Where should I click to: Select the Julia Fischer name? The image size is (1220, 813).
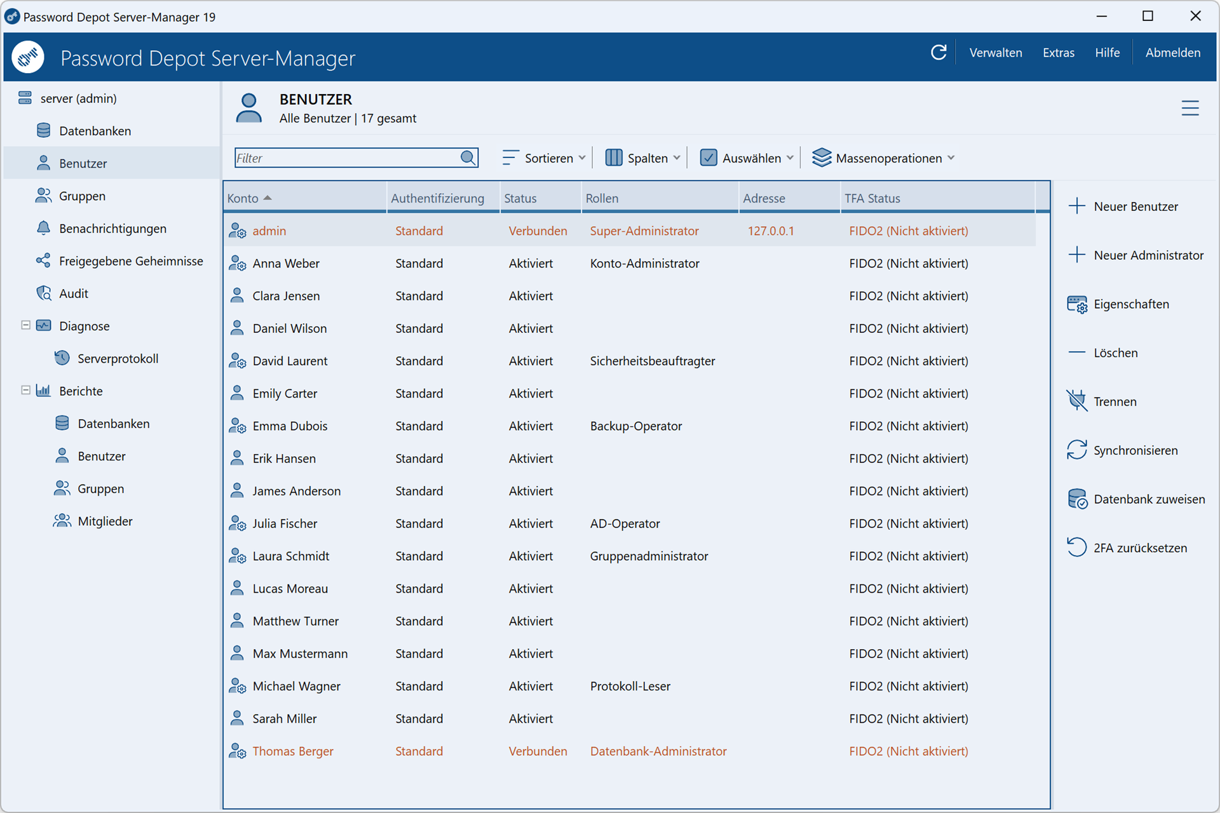click(x=285, y=523)
